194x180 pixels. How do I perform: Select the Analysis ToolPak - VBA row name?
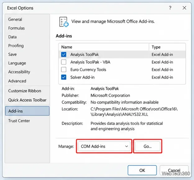click(x=90, y=62)
